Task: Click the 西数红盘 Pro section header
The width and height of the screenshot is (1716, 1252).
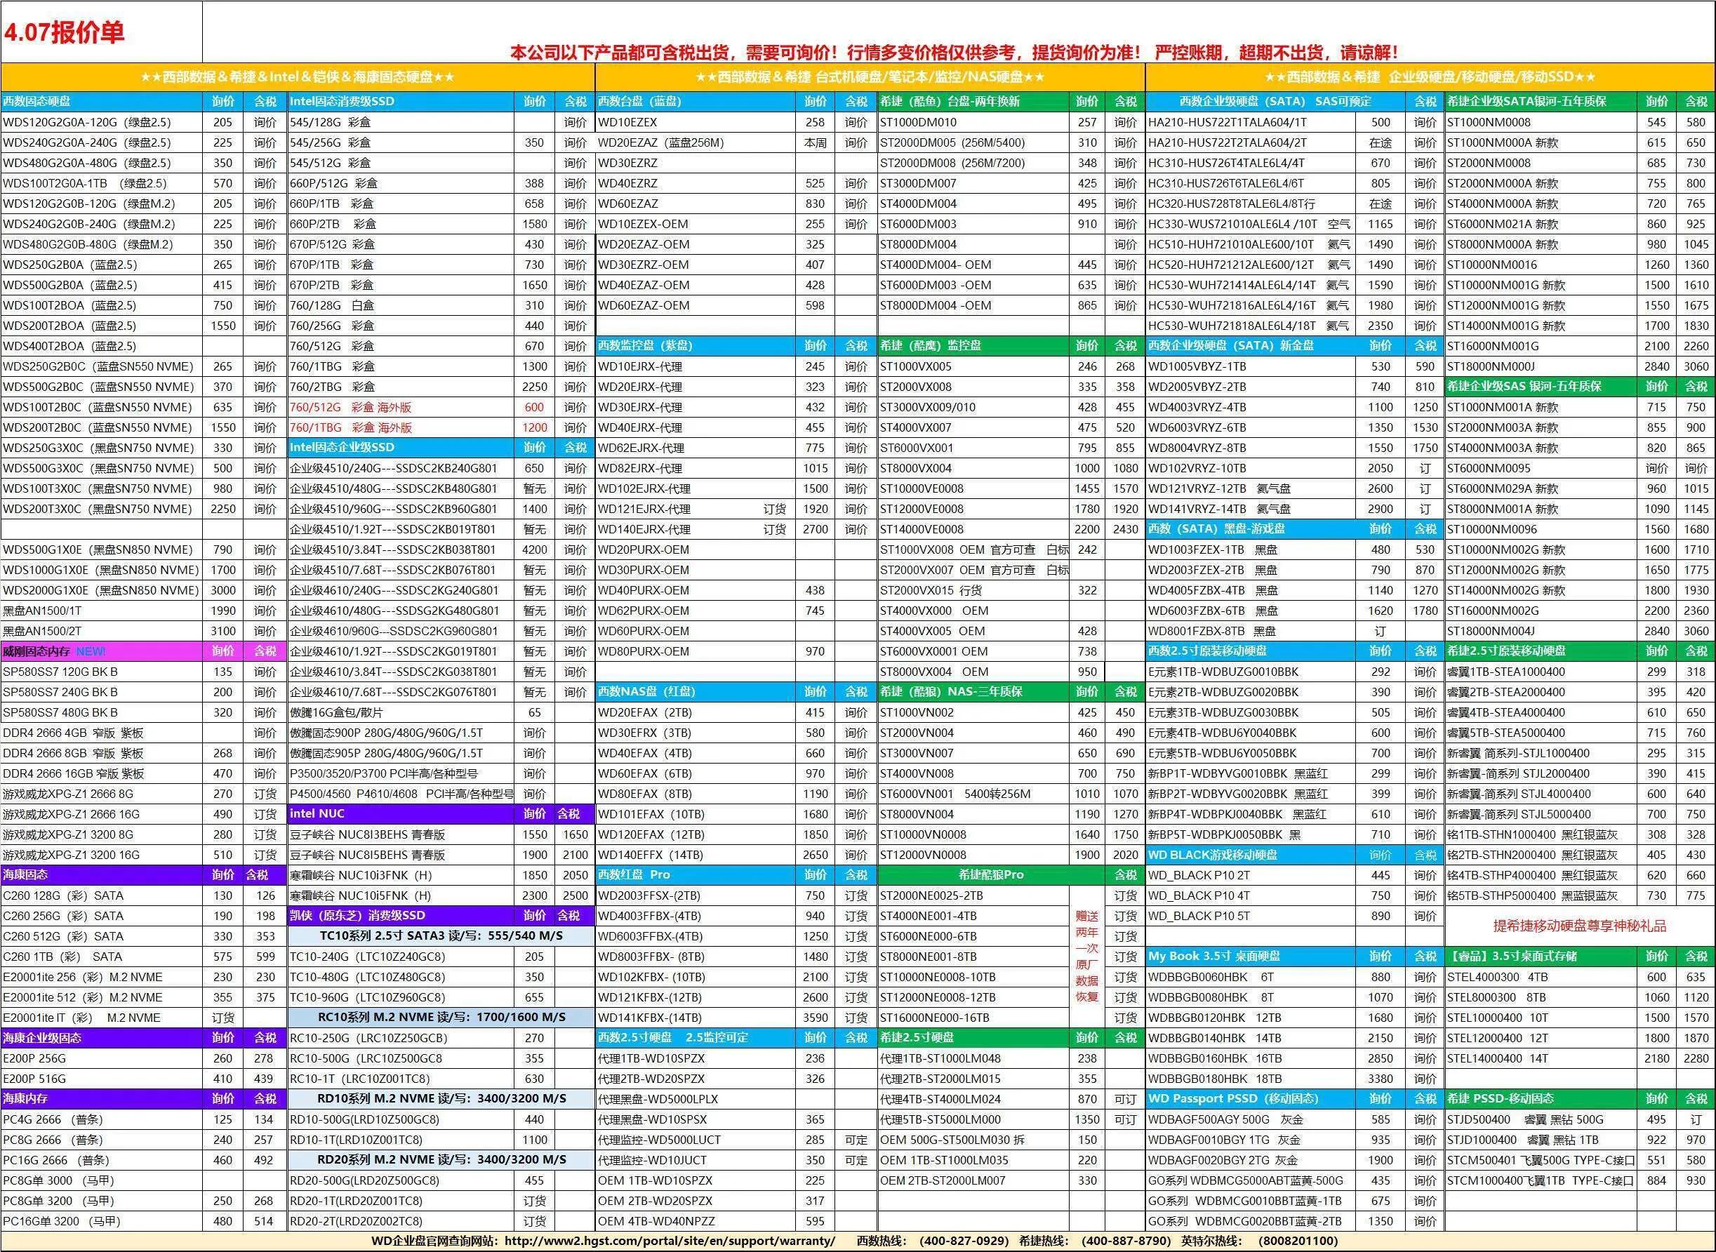Action: (696, 874)
